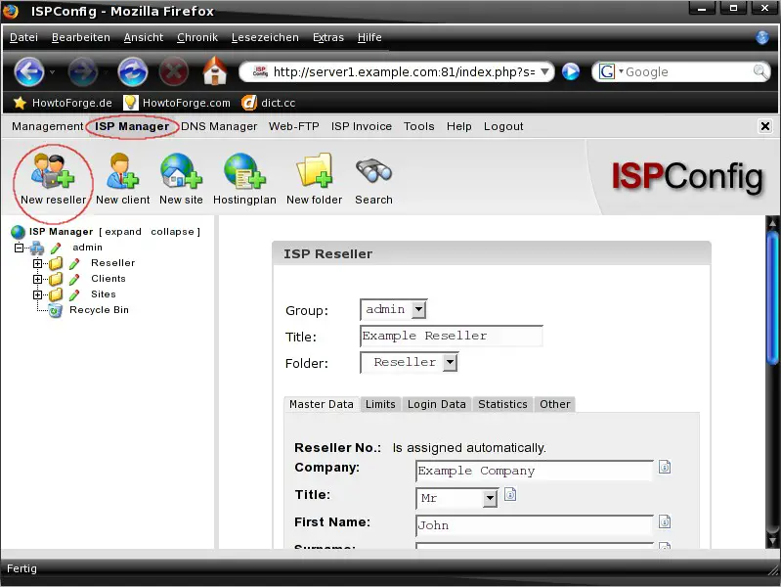Image resolution: width=781 pixels, height=587 pixels.
Task: Click the page vertical scrollbar thumb
Action: [x=772, y=296]
